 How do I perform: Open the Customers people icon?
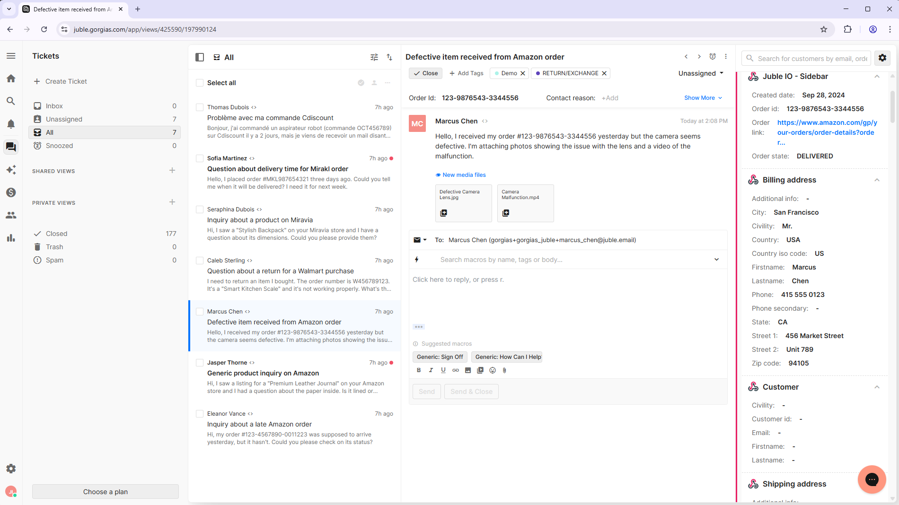click(11, 215)
